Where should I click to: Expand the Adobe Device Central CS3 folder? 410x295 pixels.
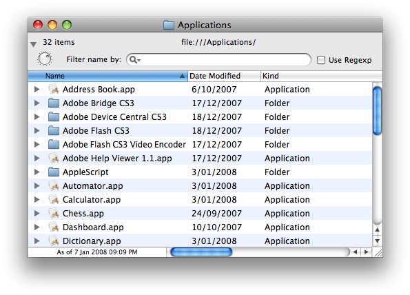(37, 117)
